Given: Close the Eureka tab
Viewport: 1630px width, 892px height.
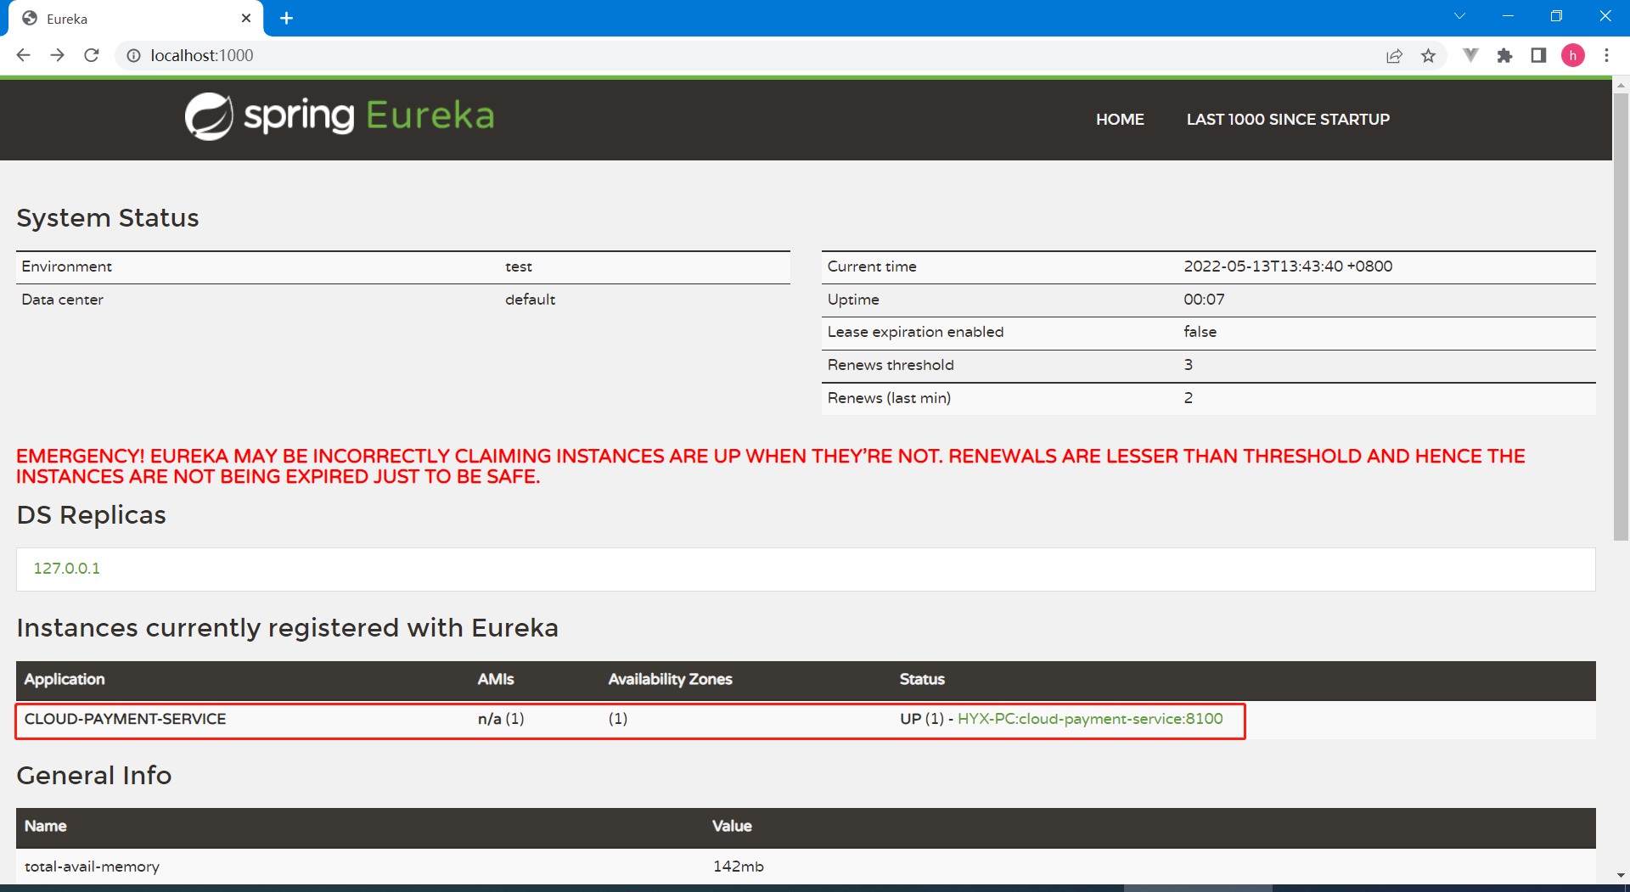Looking at the screenshot, I should tap(246, 18).
